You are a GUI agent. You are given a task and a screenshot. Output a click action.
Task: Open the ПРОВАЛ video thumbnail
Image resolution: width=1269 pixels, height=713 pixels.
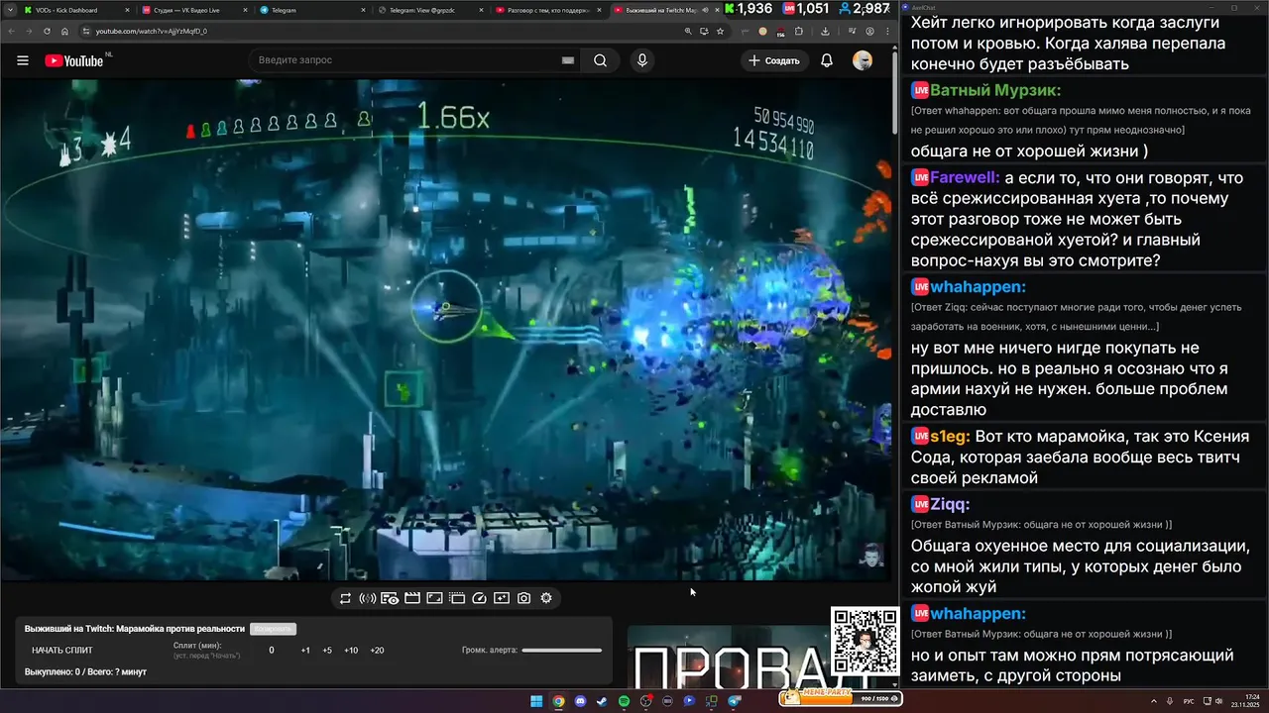(x=729, y=657)
